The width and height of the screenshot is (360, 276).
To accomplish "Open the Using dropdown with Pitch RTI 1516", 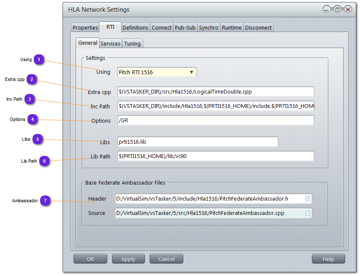I will coord(157,72).
